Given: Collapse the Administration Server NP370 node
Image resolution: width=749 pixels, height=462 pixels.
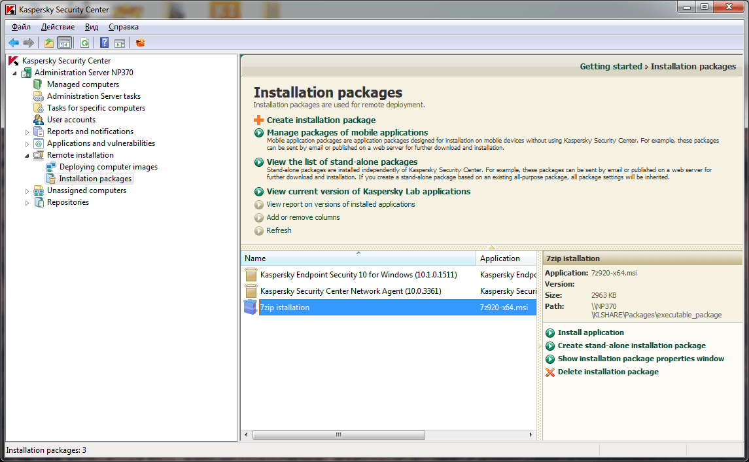Looking at the screenshot, I should (x=15, y=73).
